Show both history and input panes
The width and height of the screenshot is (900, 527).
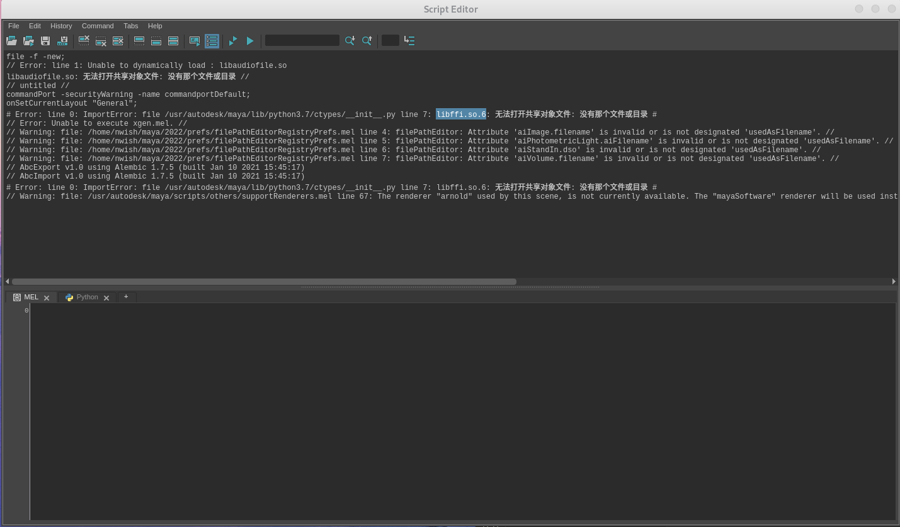coord(173,41)
